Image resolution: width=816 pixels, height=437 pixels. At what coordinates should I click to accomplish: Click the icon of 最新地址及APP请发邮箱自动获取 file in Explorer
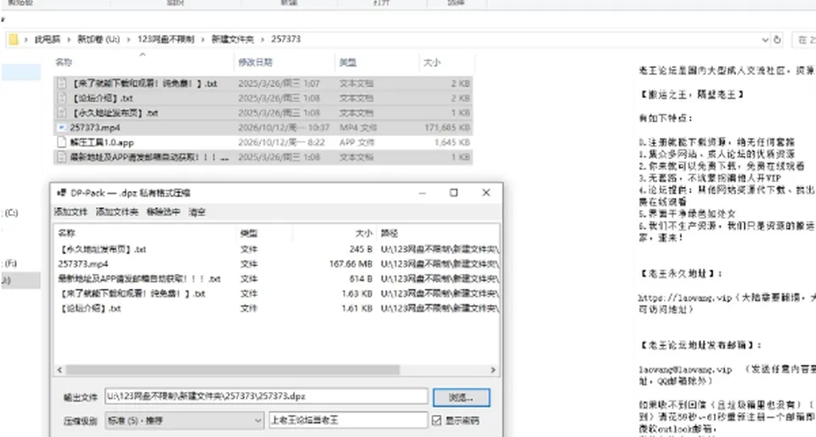62,156
